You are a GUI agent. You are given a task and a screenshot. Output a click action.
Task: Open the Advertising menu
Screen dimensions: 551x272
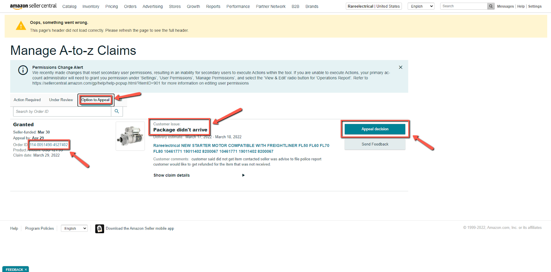coord(153,7)
